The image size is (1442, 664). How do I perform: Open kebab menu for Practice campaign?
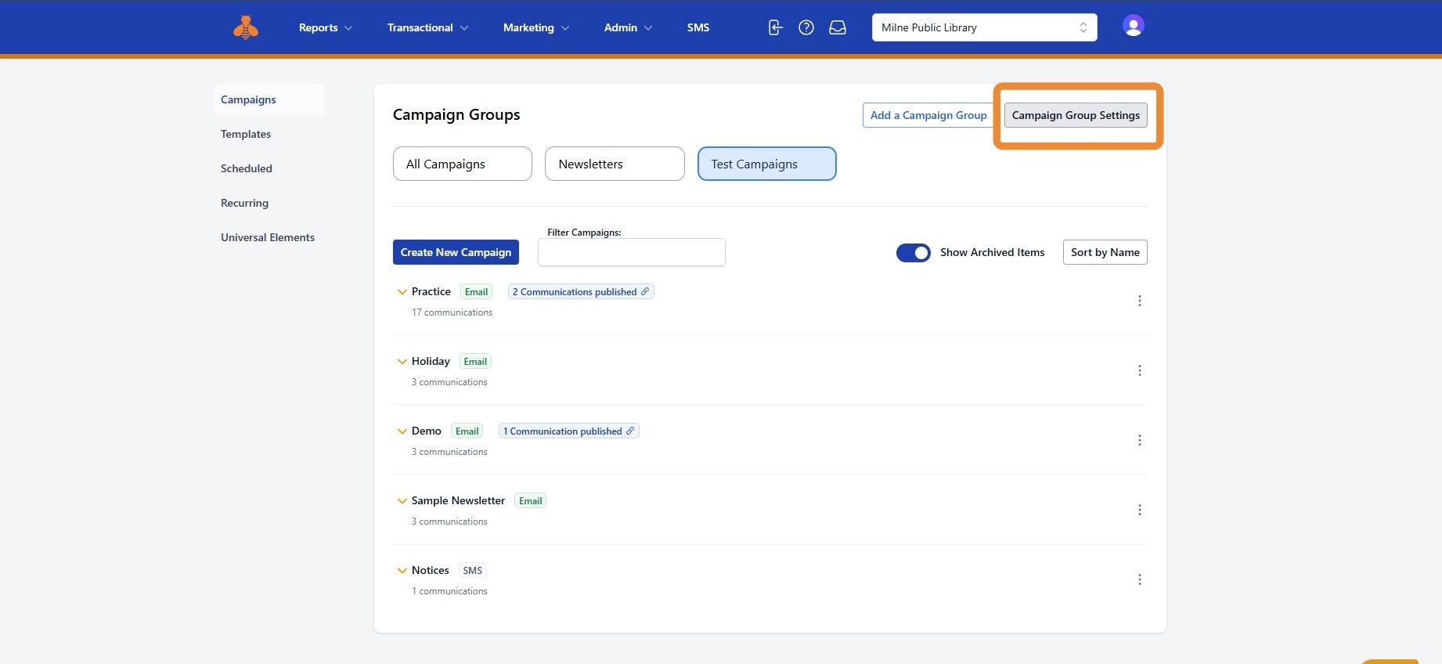coord(1139,301)
